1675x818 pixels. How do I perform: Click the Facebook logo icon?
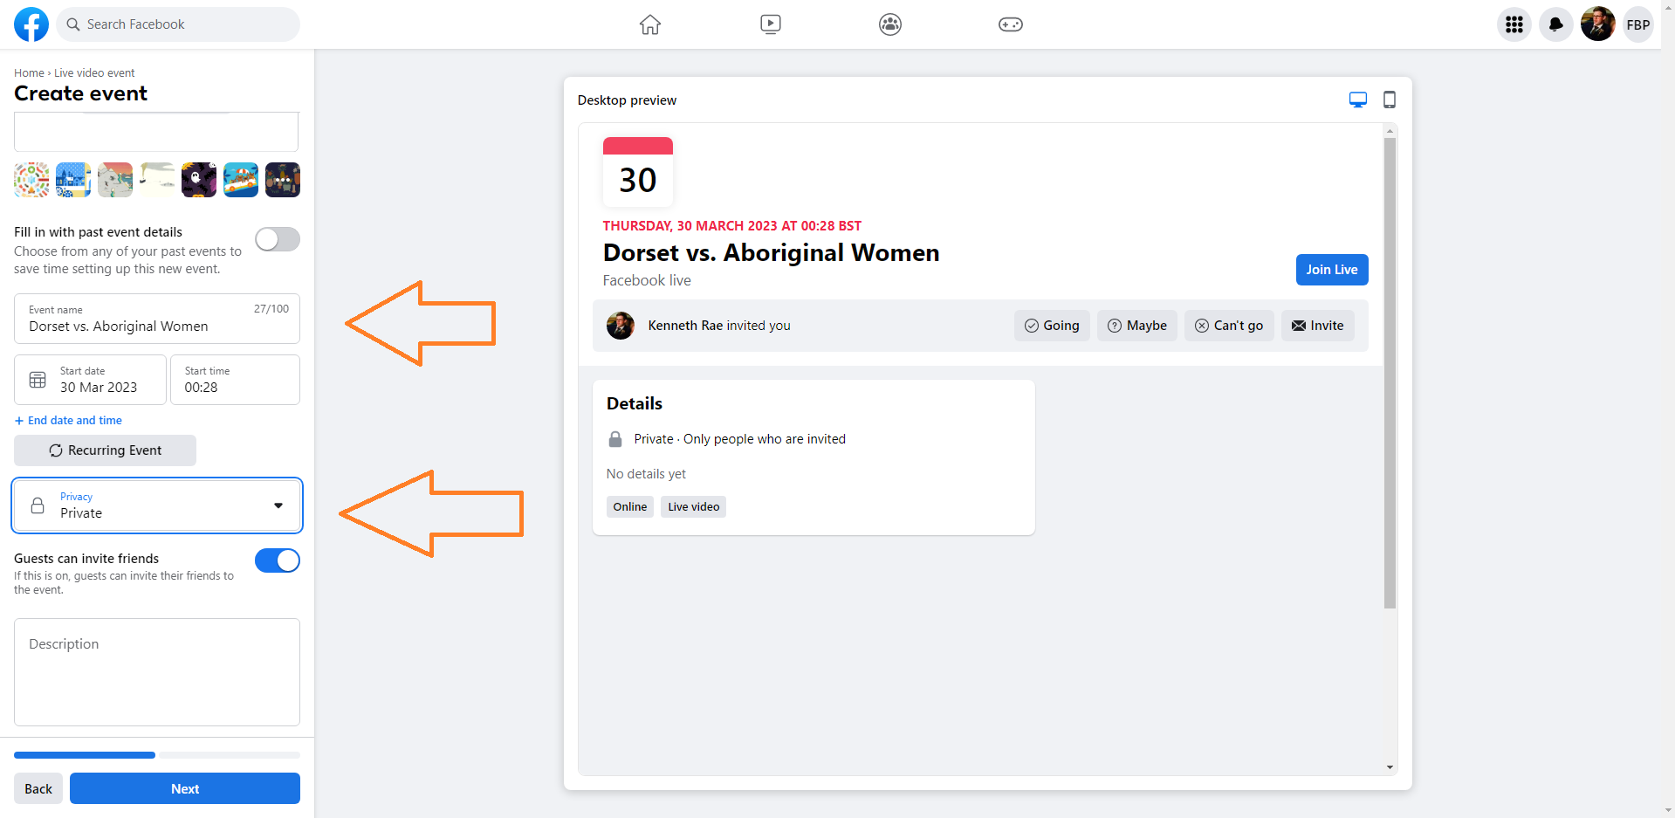pyautogui.click(x=31, y=24)
